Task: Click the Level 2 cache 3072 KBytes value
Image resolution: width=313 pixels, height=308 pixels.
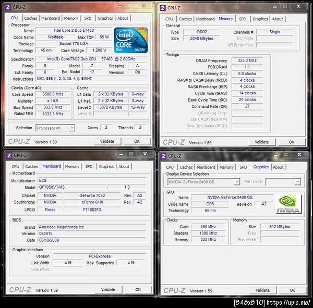Action: click(x=111, y=107)
